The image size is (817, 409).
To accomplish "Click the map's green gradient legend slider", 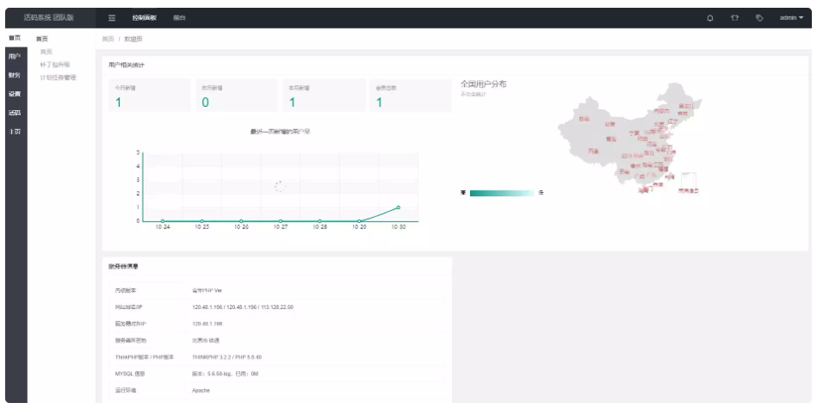I will point(502,193).
